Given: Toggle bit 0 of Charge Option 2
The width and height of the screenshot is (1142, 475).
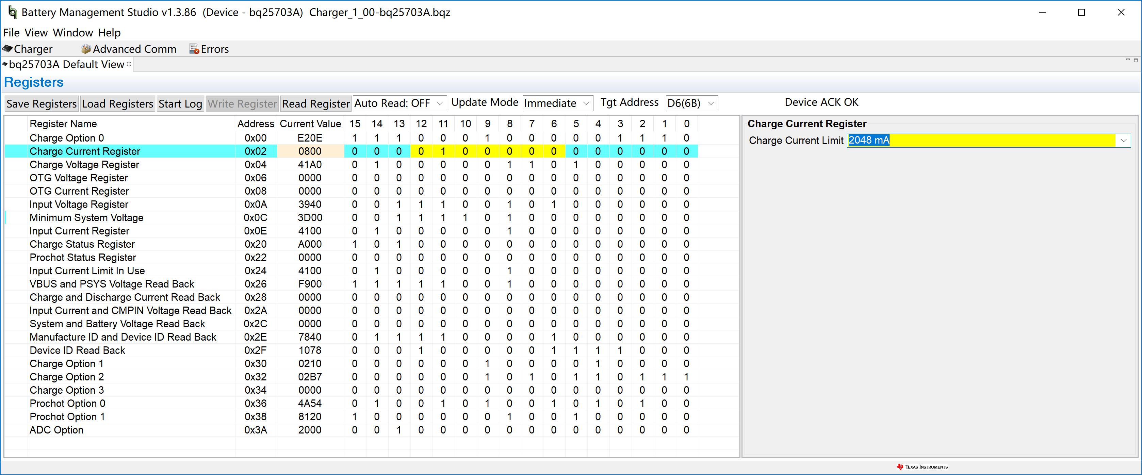Looking at the screenshot, I should coord(686,377).
